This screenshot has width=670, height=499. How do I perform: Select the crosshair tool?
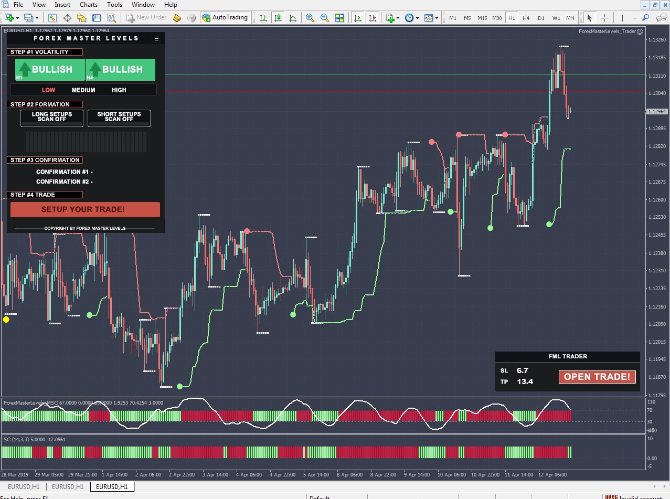pyautogui.click(x=604, y=17)
